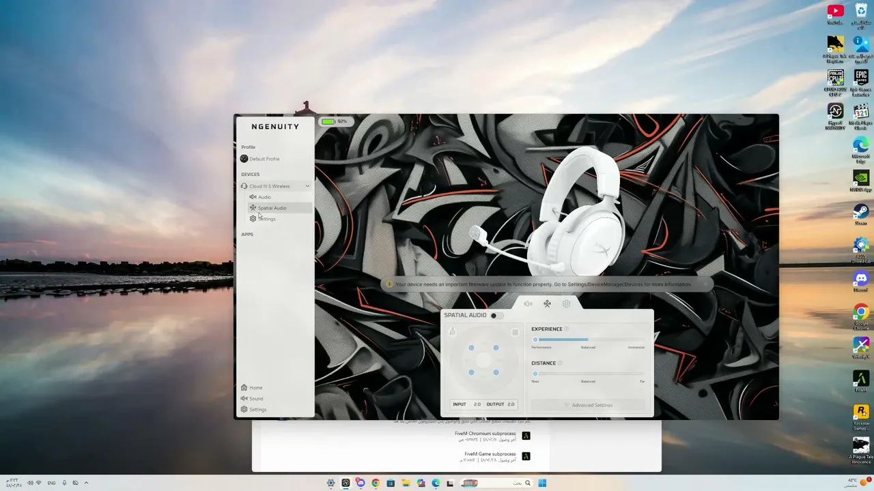The image size is (874, 491).
Task: Click the icon at speaker diagram top-right
Action: (x=516, y=332)
